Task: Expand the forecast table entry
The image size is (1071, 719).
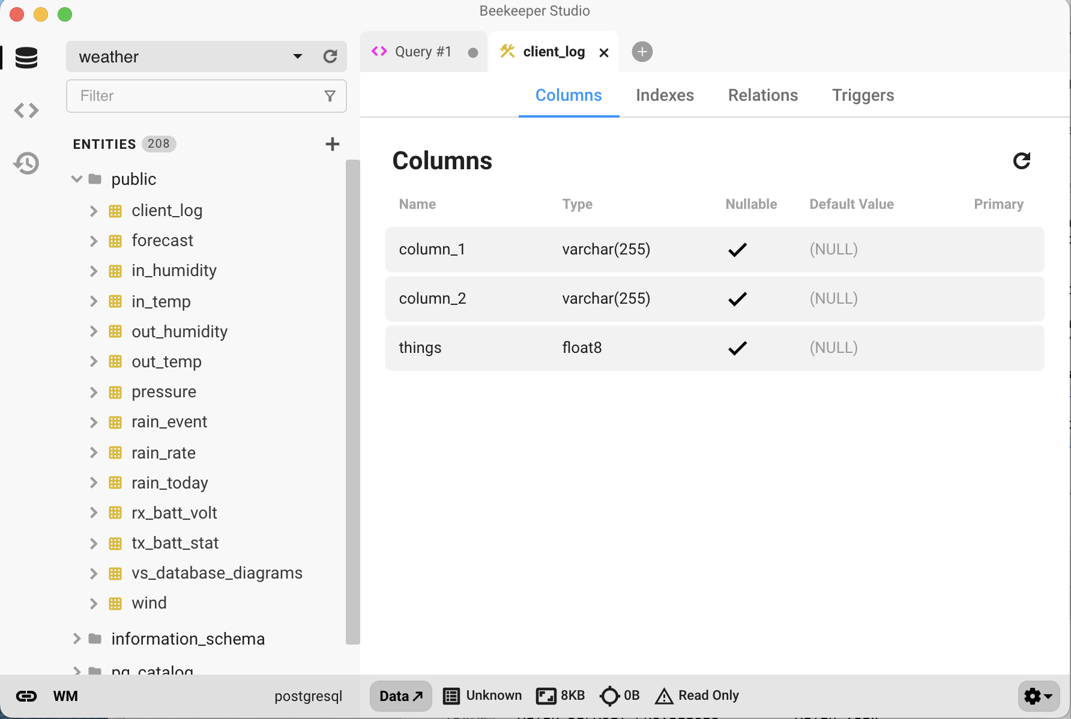Action: [x=94, y=241]
